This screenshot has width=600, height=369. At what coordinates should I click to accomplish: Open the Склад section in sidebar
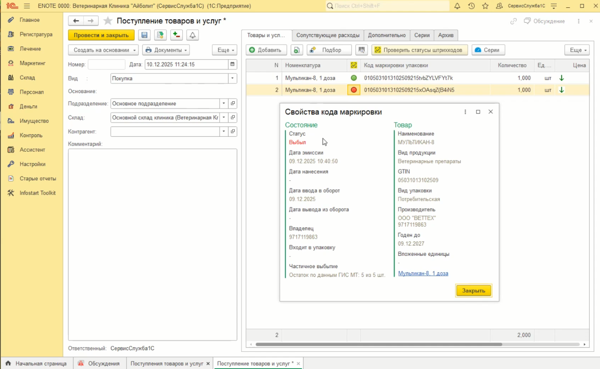[27, 78]
